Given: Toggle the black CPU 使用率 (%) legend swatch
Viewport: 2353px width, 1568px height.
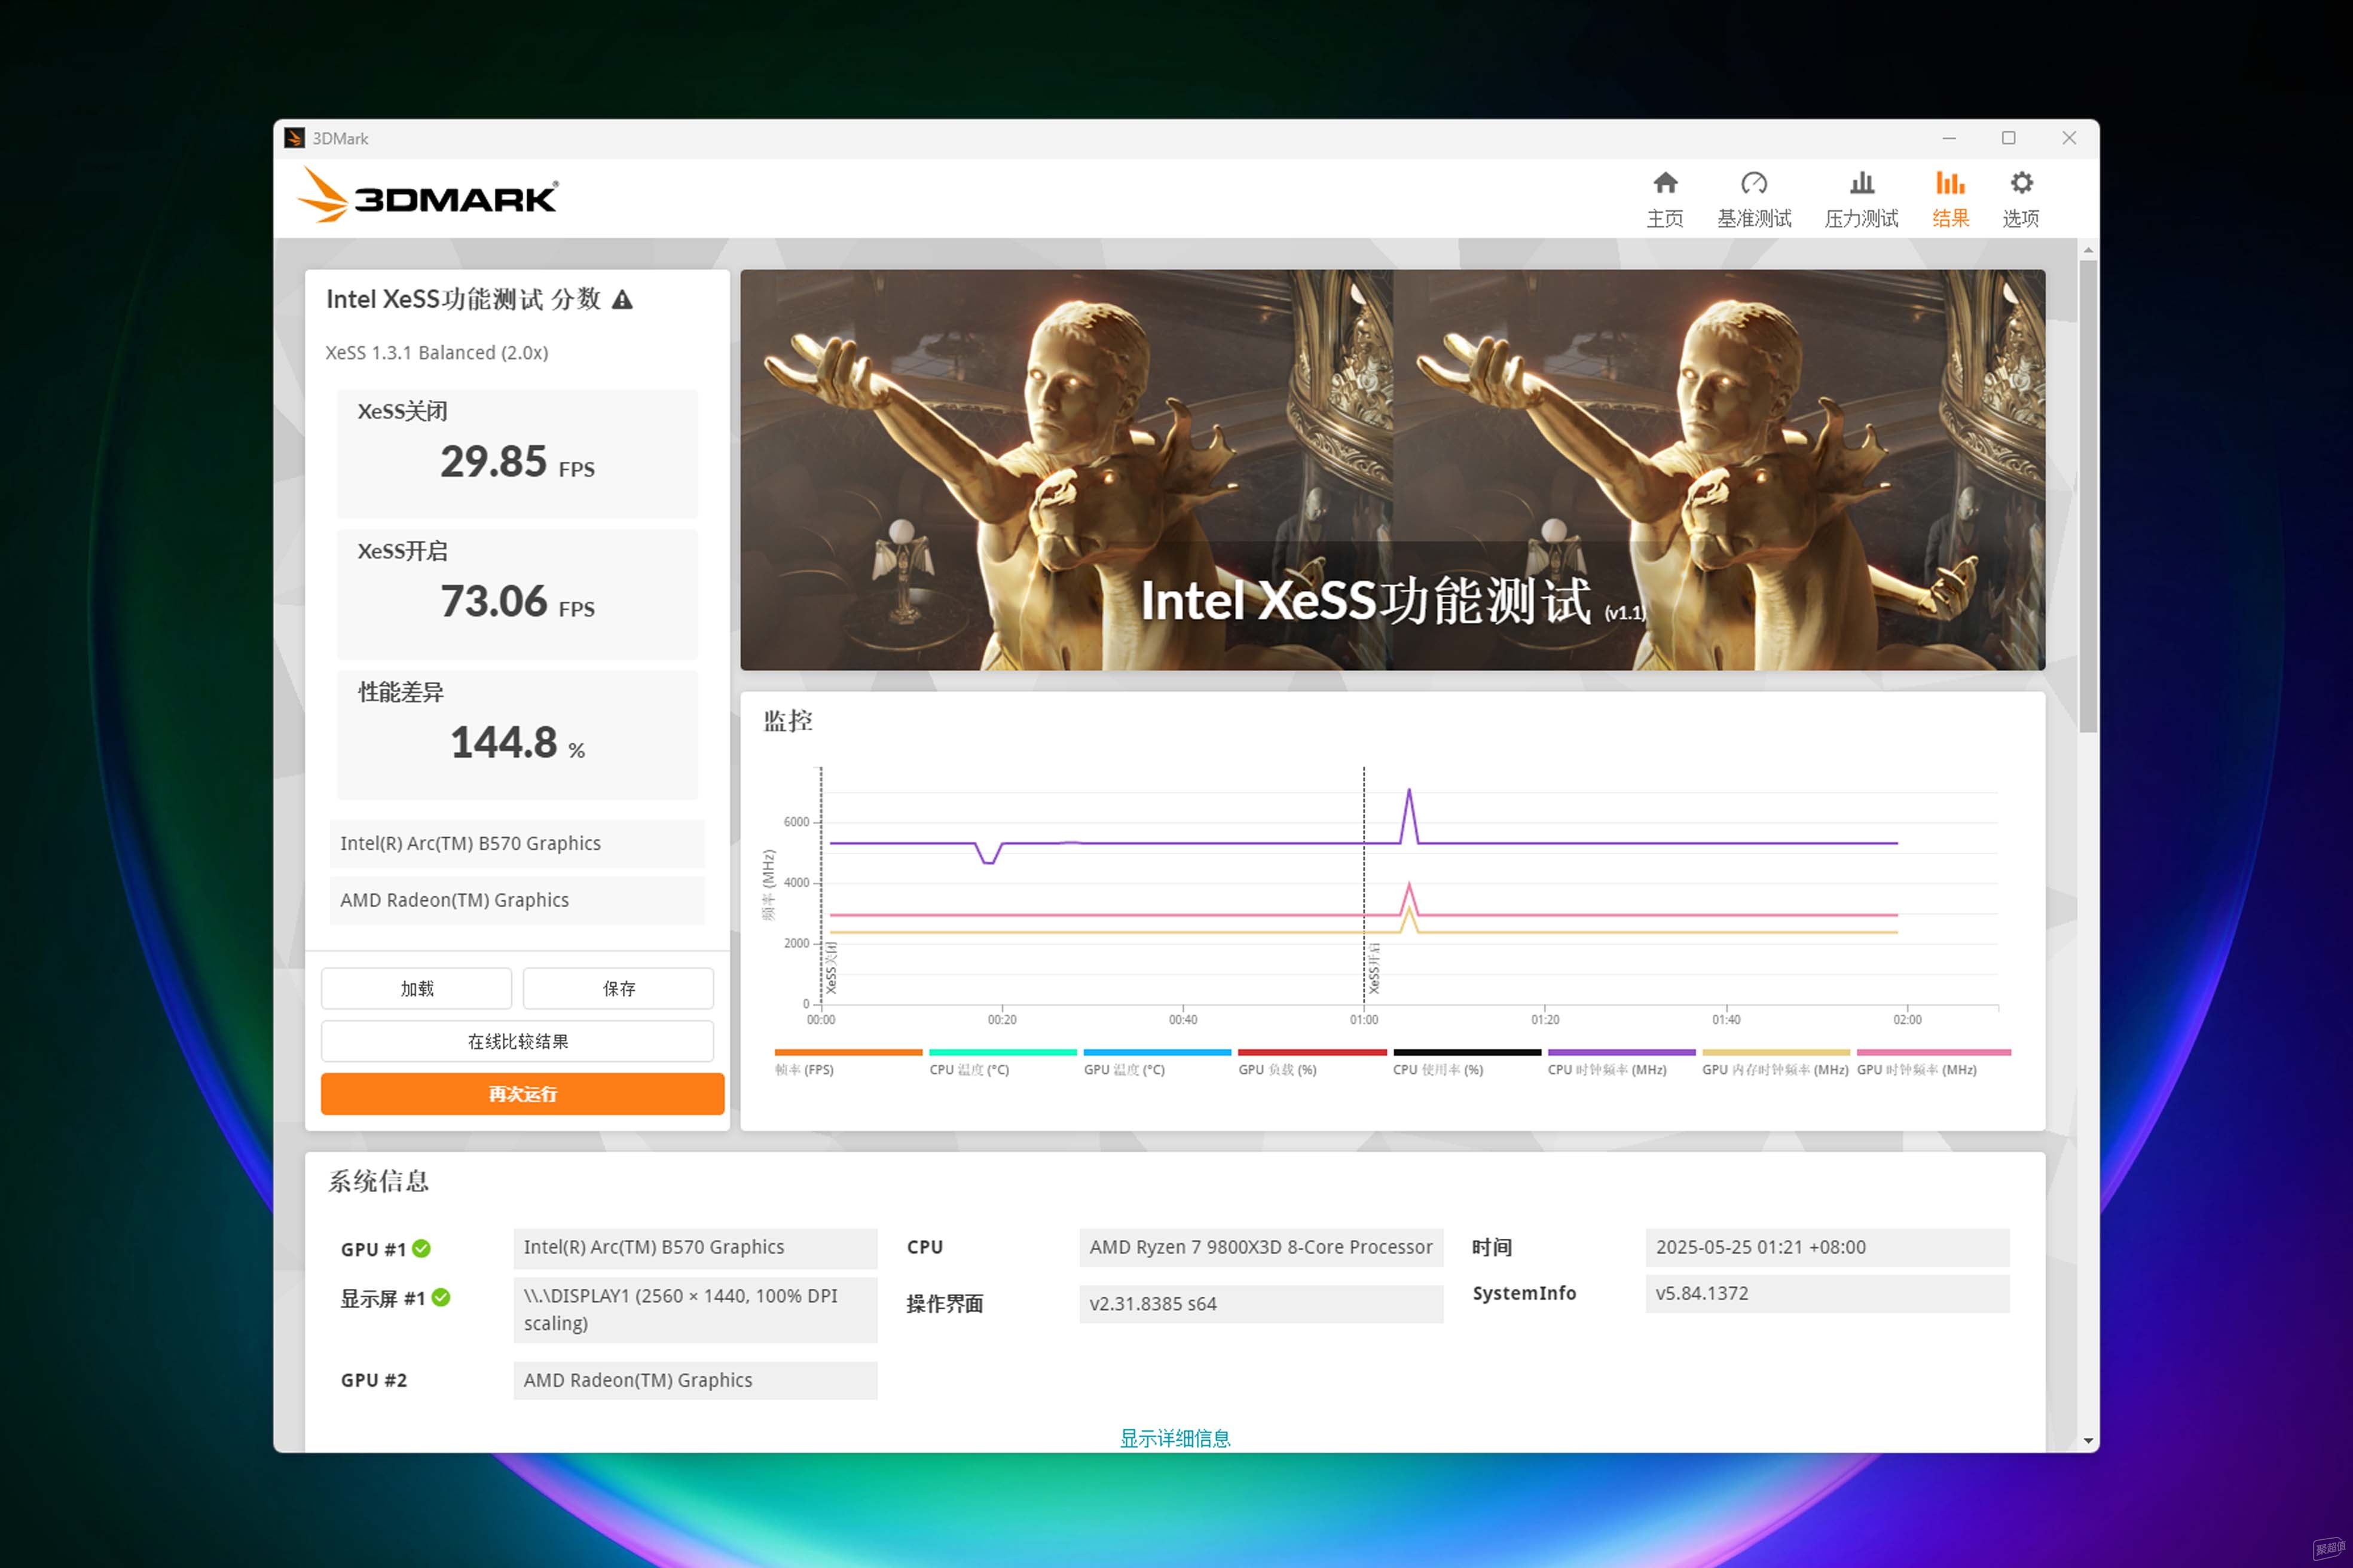Looking at the screenshot, I should coord(1466,1052).
